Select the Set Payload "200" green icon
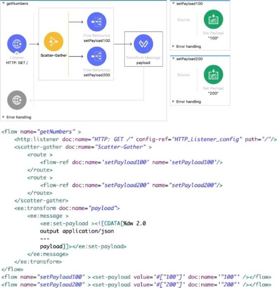Image resolution: width=277 pixels, height=288 pixels. [x=213, y=74]
